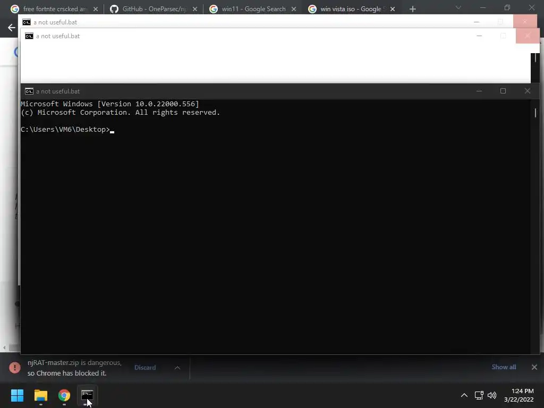Click the Command Prompt taskbar icon
The image size is (544, 408).
[x=87, y=395]
